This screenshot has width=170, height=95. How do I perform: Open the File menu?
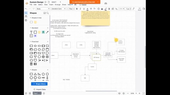31,5
